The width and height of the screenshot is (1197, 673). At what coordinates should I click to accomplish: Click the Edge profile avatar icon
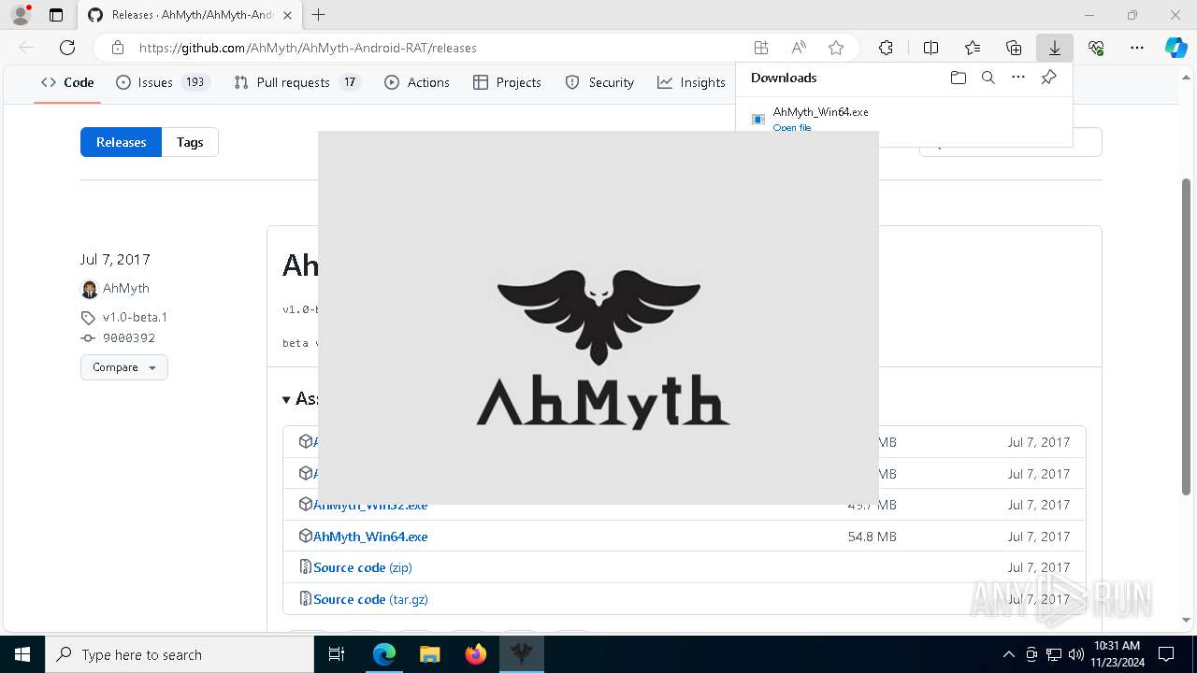click(x=21, y=15)
